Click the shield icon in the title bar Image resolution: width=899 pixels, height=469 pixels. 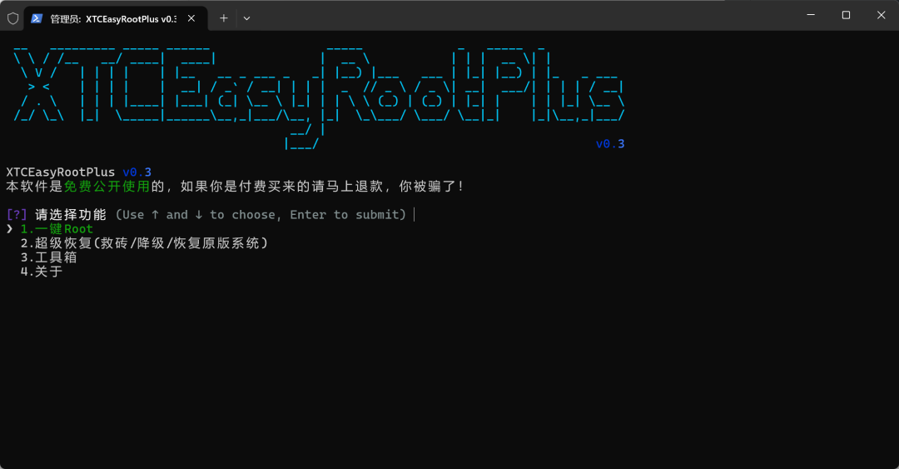coord(12,18)
